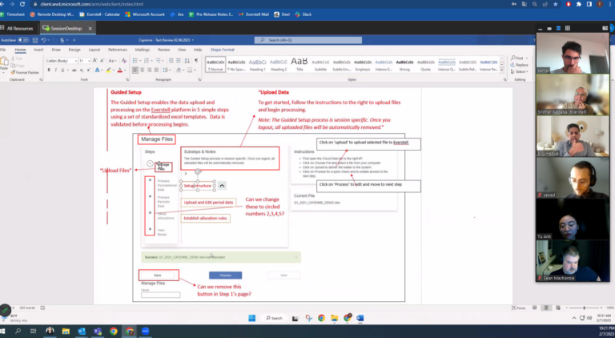
Task: Open the Insert ribbon tab
Action: pyautogui.click(x=37, y=50)
